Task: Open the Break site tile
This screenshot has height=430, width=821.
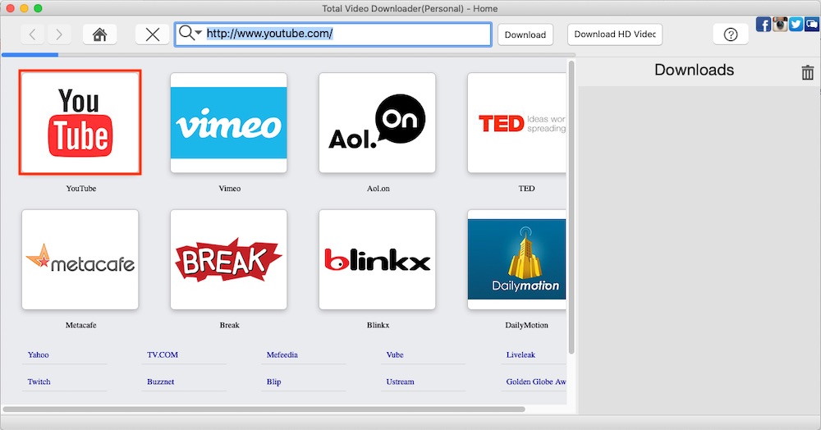Action: coord(229,259)
